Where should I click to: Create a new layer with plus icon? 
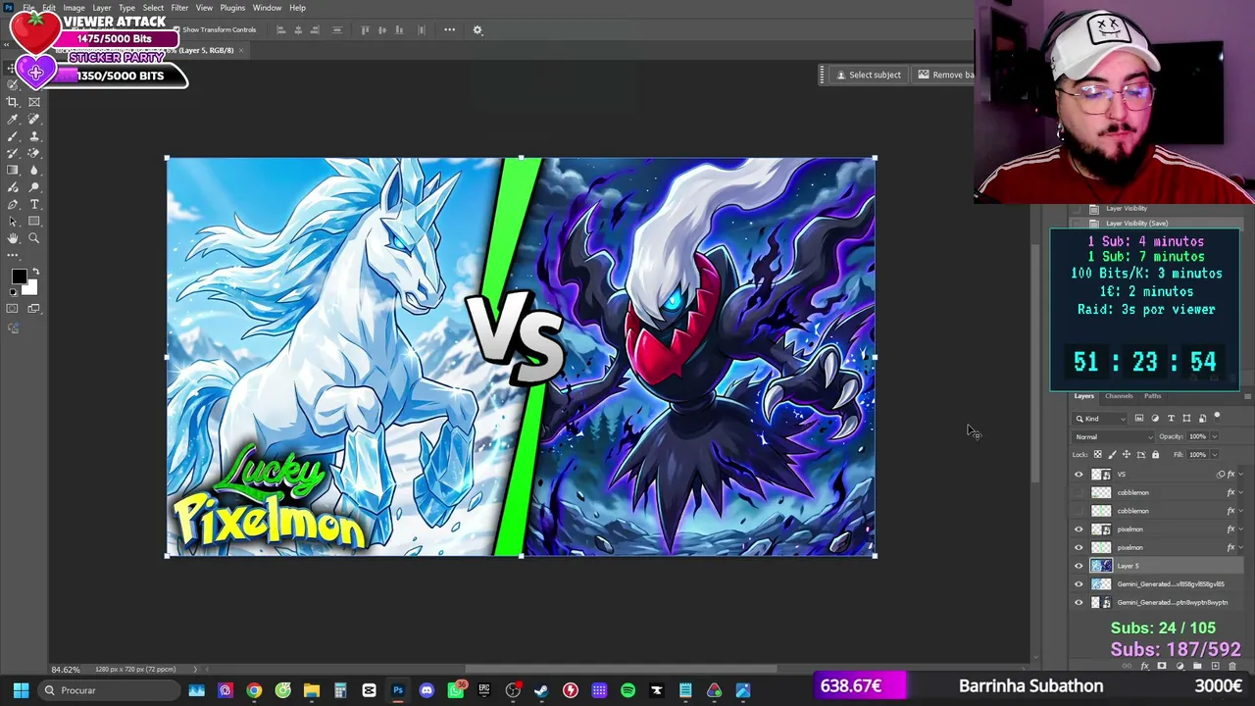coord(1215,667)
